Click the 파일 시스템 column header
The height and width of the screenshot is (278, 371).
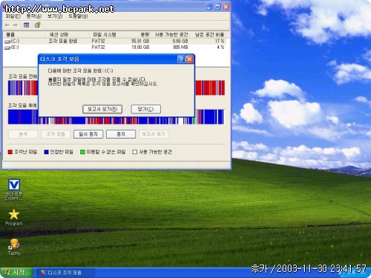click(x=106, y=35)
